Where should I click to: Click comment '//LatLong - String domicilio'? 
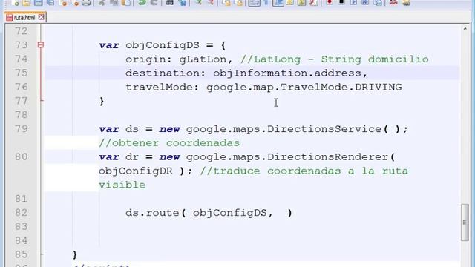click(x=335, y=59)
